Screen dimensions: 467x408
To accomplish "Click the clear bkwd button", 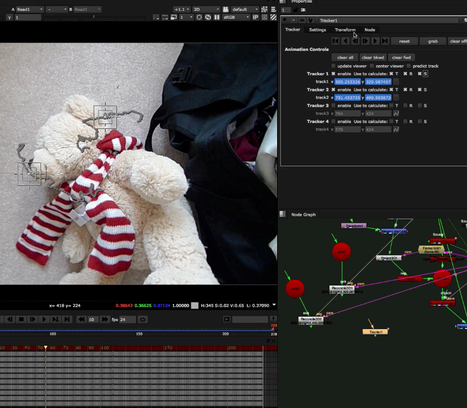I will 373,57.
